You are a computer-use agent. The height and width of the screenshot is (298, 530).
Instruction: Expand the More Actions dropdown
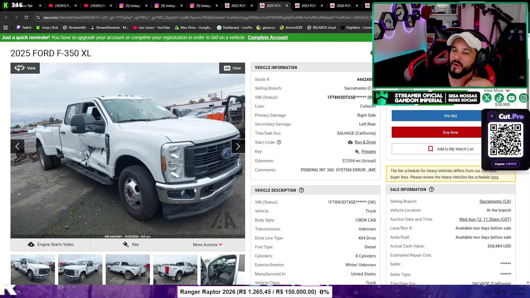click(207, 245)
